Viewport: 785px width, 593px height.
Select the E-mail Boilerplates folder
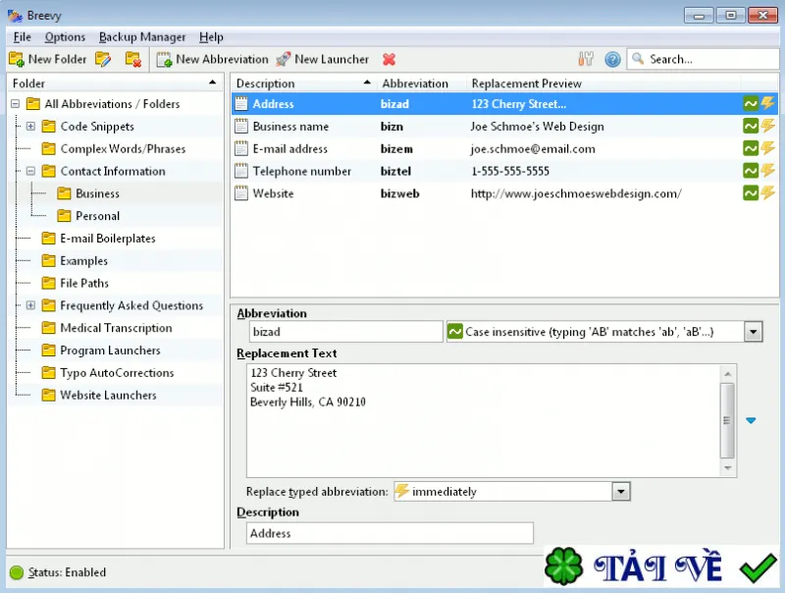108,239
